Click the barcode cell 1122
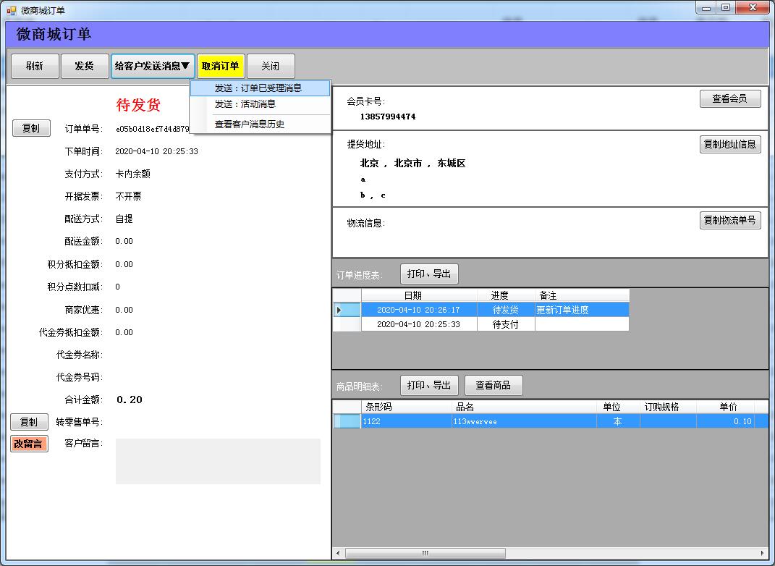Image resolution: width=775 pixels, height=566 pixels. tap(406, 422)
